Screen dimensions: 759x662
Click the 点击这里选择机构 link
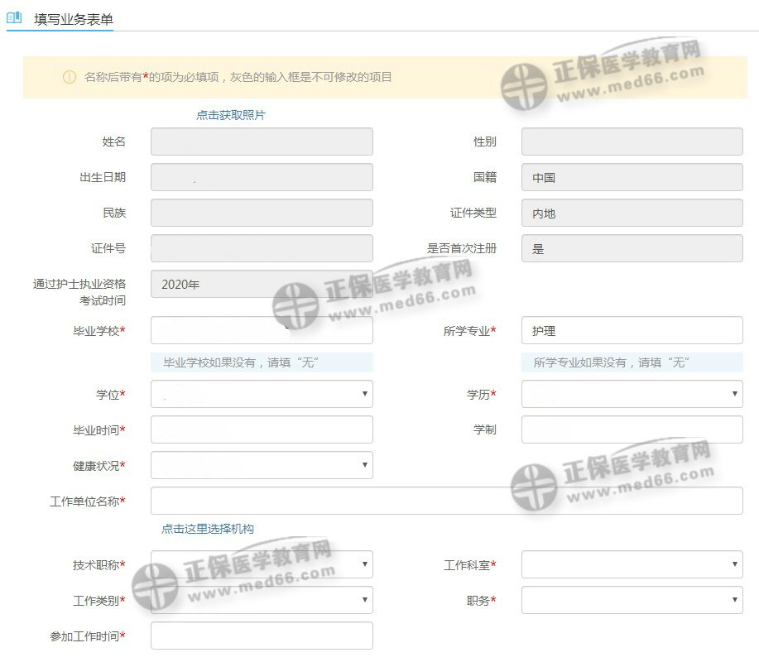pyautogui.click(x=207, y=529)
